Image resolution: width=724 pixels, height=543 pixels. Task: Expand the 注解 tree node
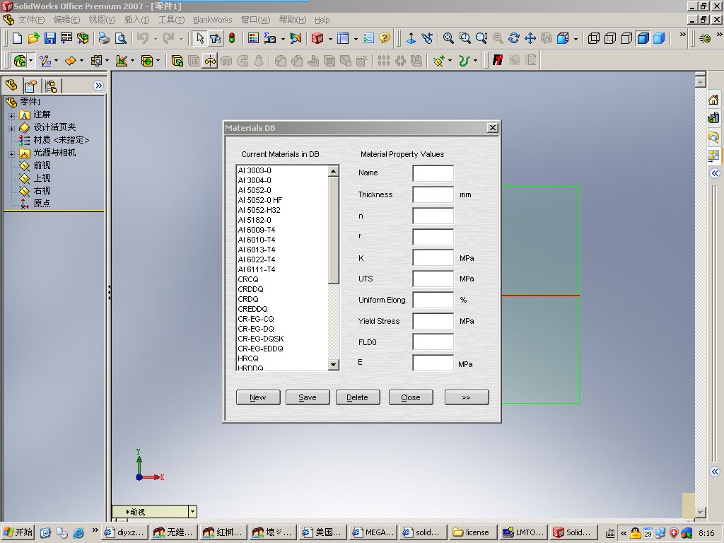pyautogui.click(x=11, y=115)
